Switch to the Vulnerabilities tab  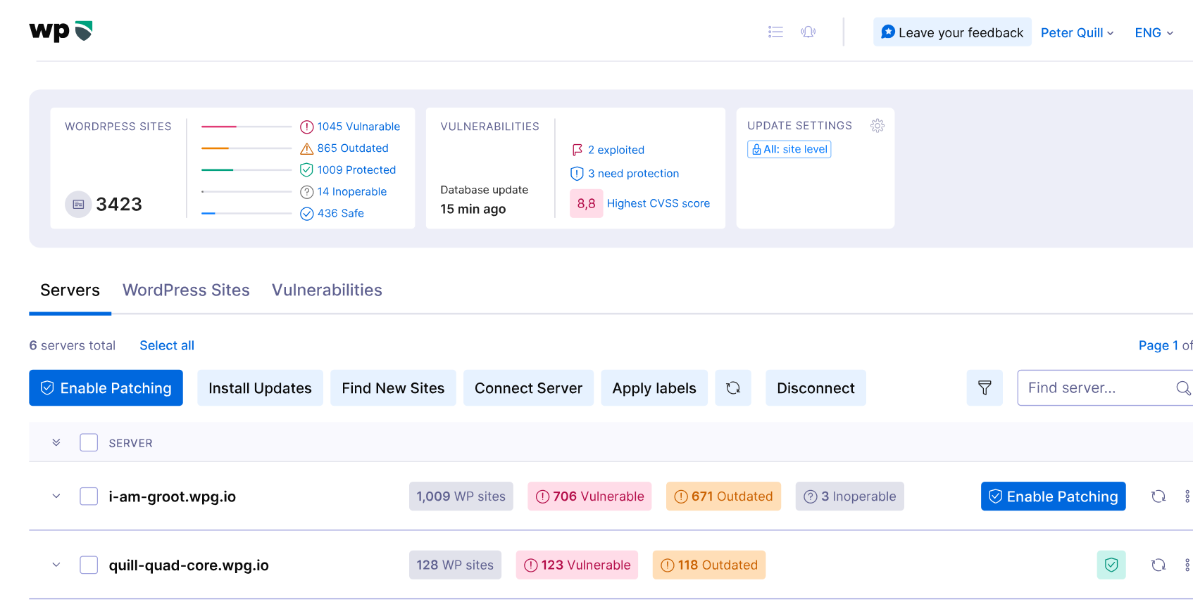point(327,290)
